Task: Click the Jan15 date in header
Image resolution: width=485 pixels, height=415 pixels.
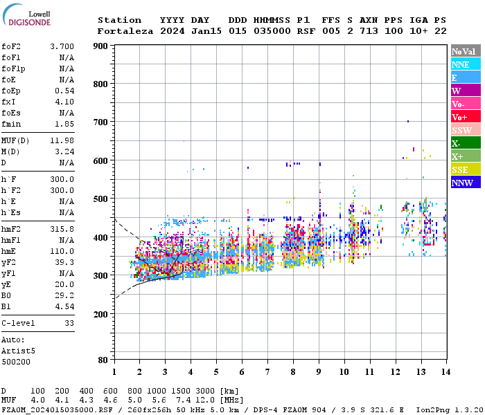Action: coord(206,31)
